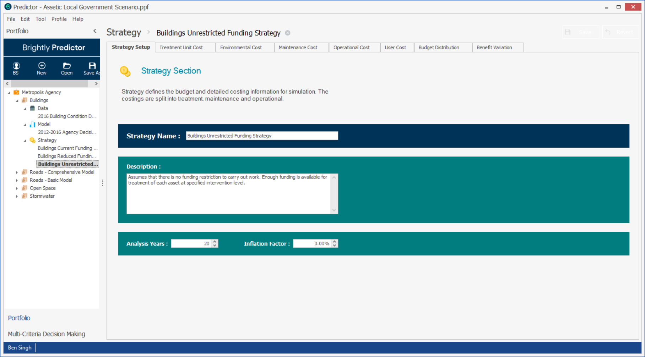This screenshot has width=645, height=357.
Task: Open the Budget Distribution tab
Action: [x=439, y=48]
